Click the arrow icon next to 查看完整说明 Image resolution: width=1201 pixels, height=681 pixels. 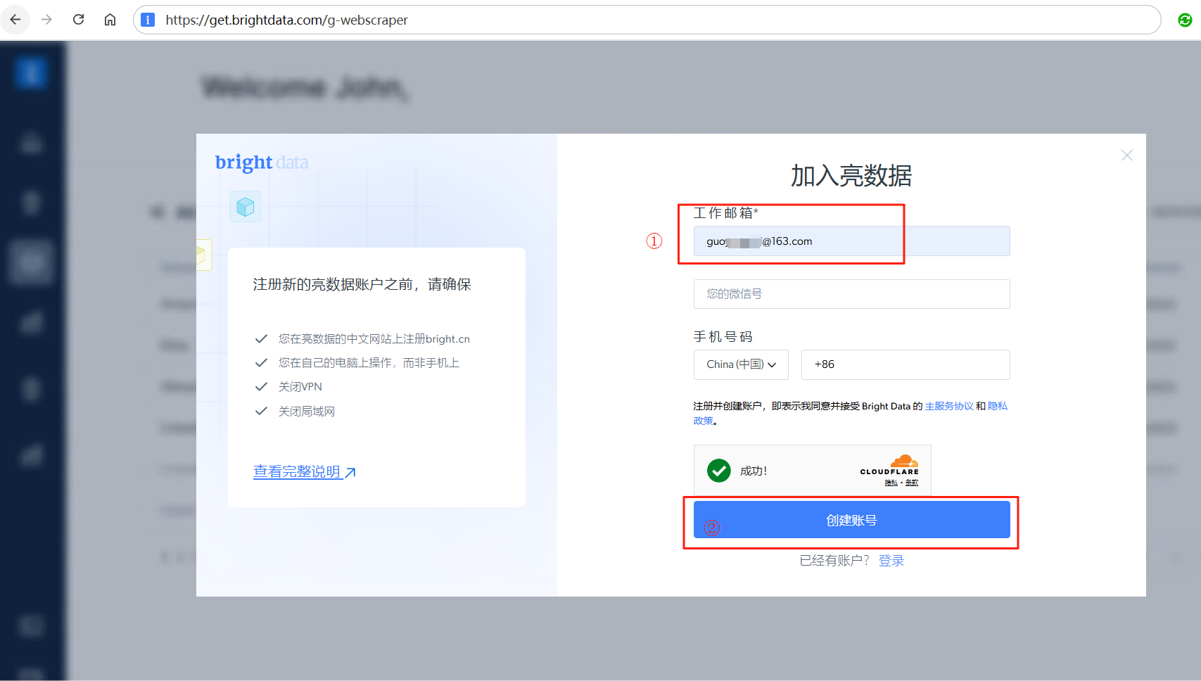pyautogui.click(x=350, y=473)
